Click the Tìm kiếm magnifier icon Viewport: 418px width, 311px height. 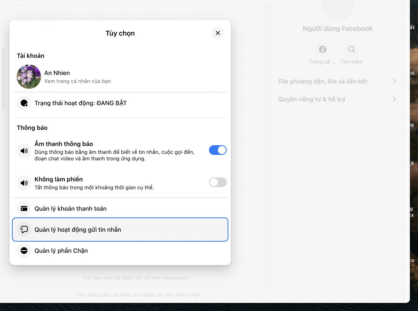[352, 49]
